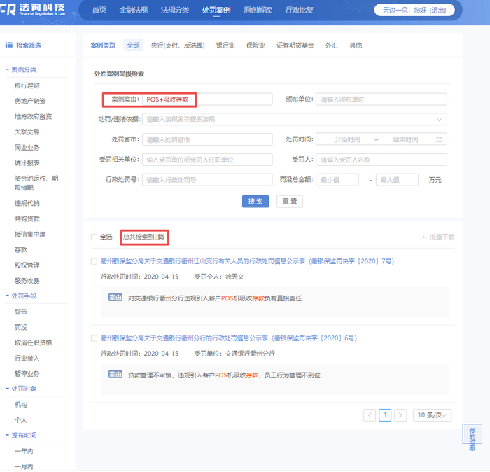This screenshot has height=472, width=490.
Task: Focus the 处罚省市 input field
Action: point(207,139)
